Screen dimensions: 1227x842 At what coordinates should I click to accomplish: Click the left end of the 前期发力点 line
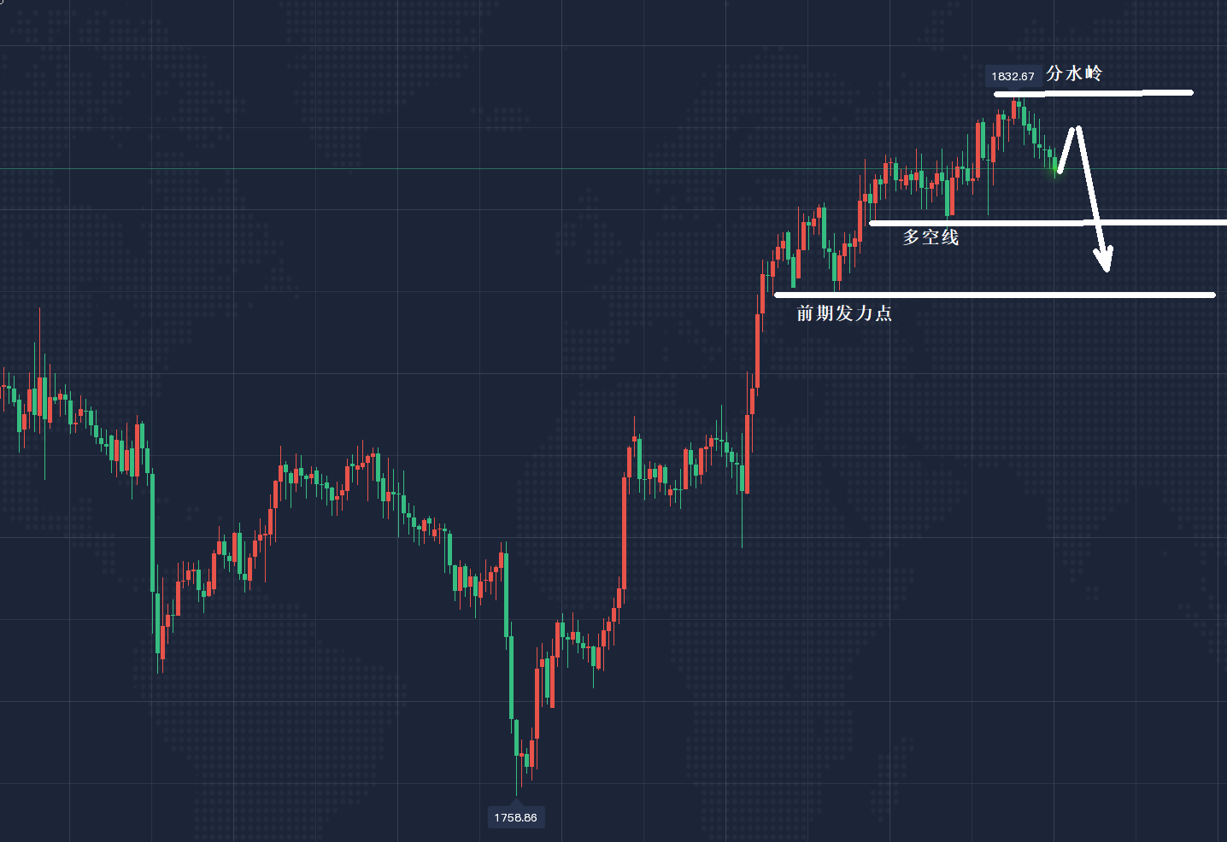coord(777,295)
